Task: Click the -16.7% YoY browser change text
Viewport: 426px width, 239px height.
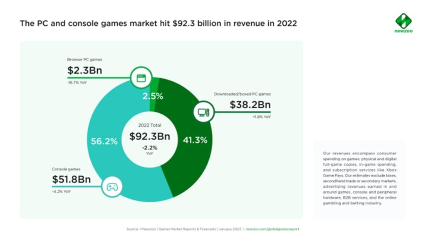Action: [x=77, y=83]
